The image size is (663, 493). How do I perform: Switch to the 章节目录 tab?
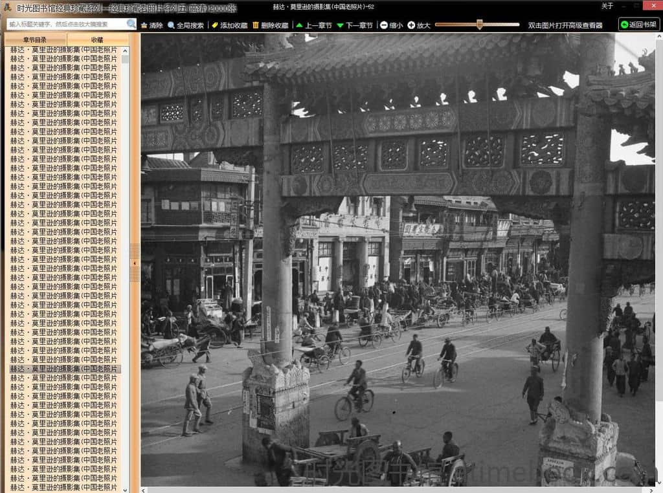pos(35,39)
